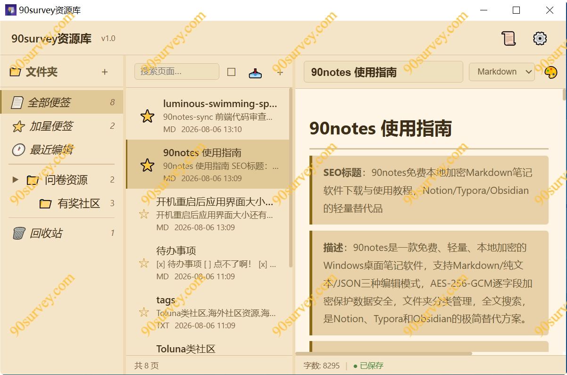Click the folder icon of 有奖社区
This screenshot has width=567, height=375.
pyautogui.click(x=45, y=204)
